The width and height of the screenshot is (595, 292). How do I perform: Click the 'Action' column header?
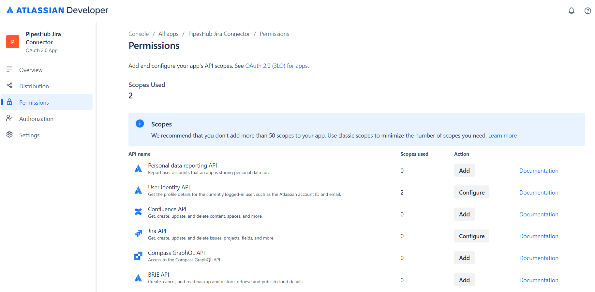pos(462,154)
